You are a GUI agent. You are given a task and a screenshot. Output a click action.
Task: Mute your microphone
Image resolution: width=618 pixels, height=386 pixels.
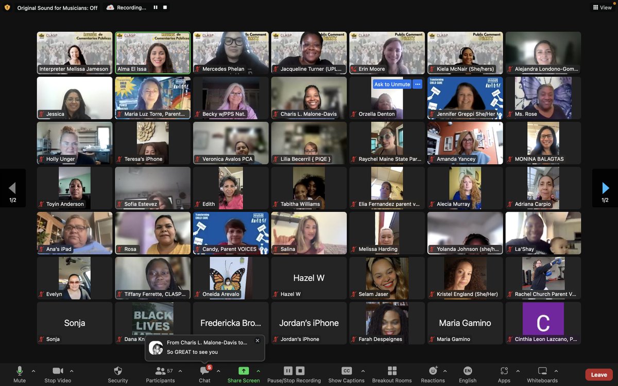tap(20, 371)
